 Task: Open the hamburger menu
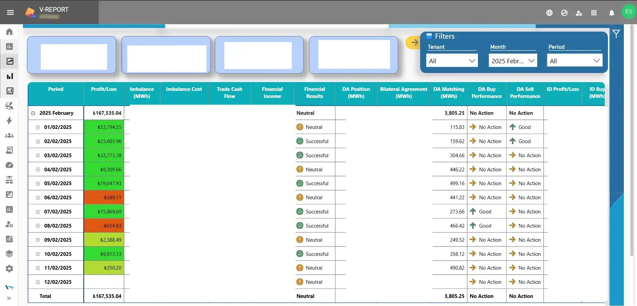(10, 12)
